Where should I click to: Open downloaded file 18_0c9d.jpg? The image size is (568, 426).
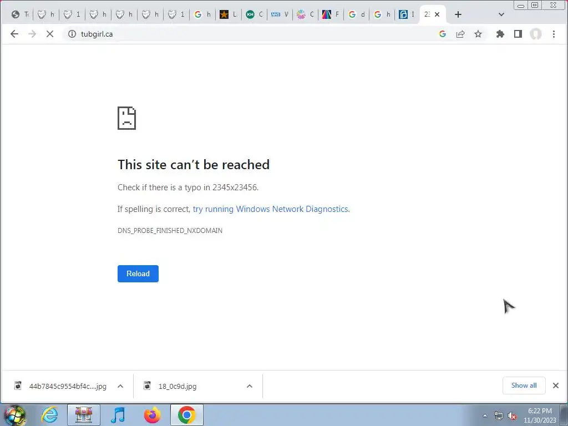coord(177,386)
